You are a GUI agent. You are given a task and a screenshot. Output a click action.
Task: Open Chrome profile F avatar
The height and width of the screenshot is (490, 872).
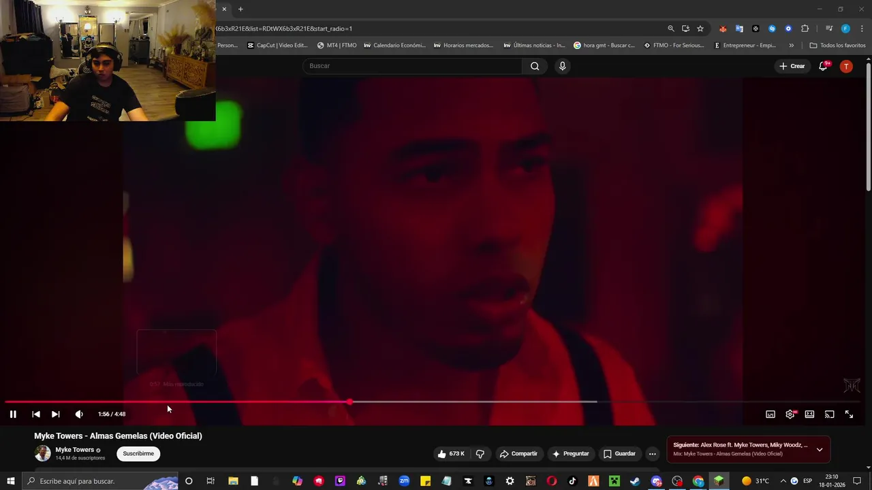845,29
